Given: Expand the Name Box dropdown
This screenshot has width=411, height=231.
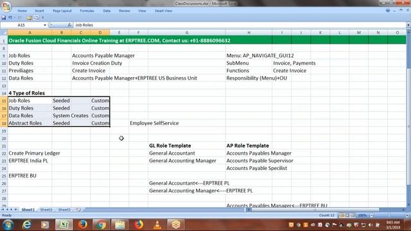Looking at the screenshot, I should [45, 25].
